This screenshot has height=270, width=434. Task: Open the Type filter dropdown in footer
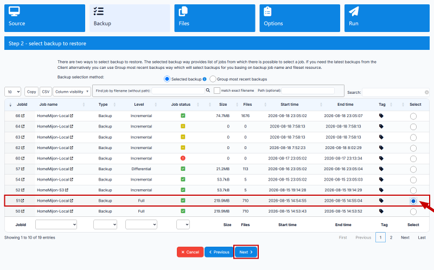105,224
